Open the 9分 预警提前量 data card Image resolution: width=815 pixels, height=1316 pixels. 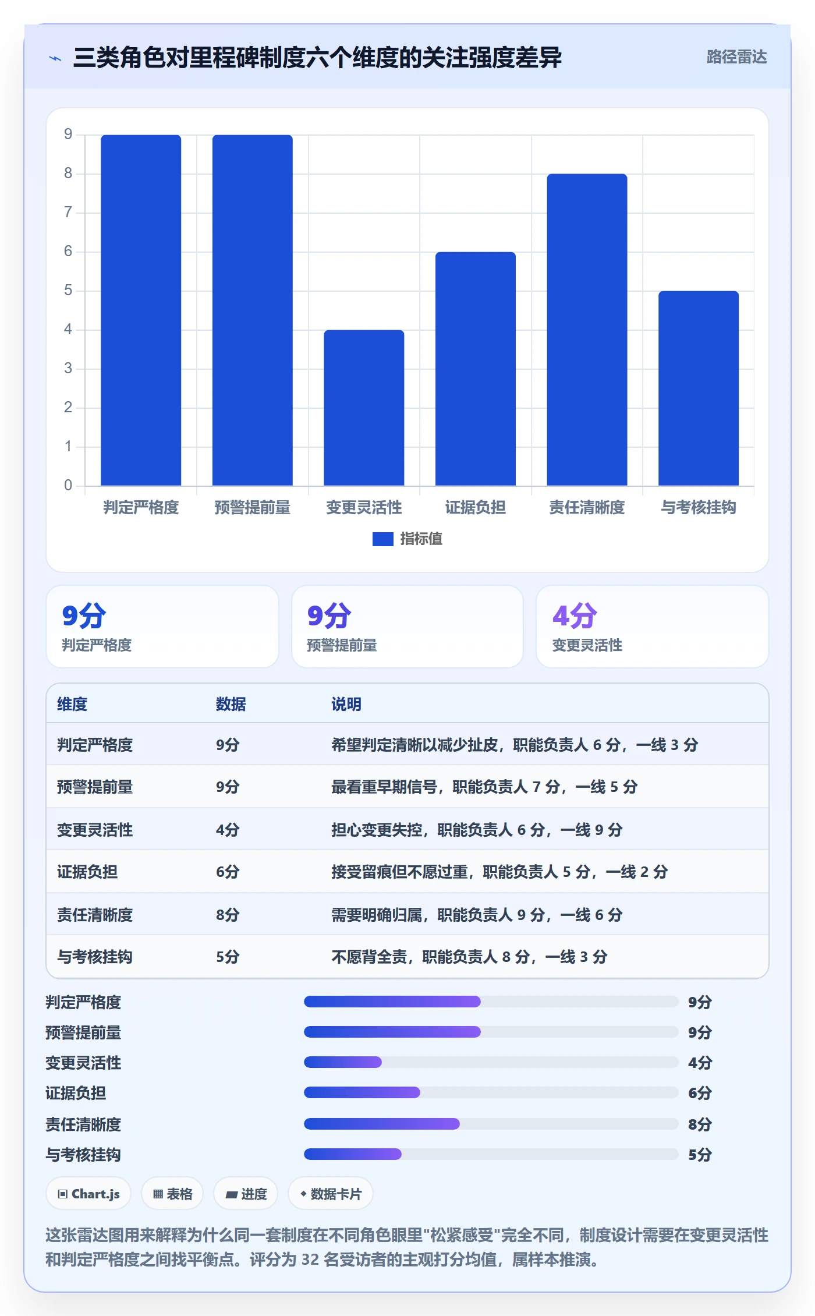[x=408, y=627]
